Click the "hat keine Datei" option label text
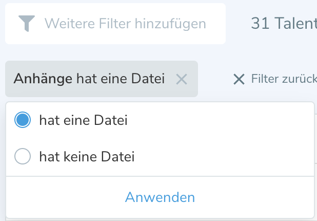The image size is (317, 221). point(87,156)
